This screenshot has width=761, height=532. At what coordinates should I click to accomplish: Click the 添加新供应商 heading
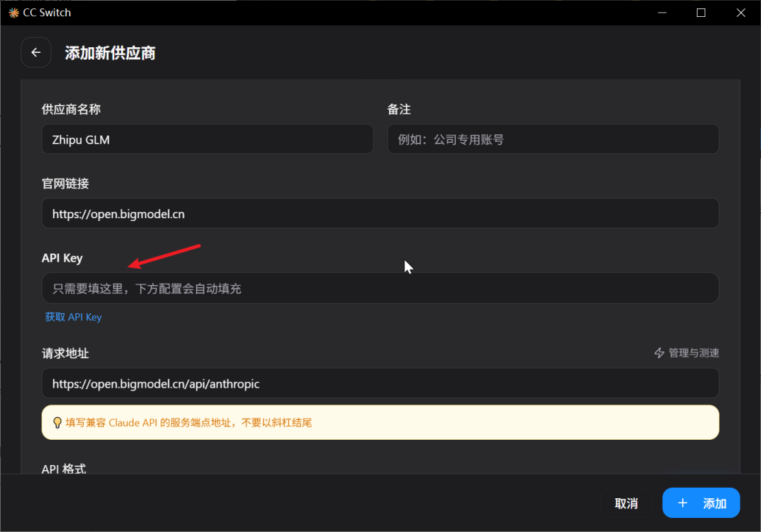click(110, 53)
